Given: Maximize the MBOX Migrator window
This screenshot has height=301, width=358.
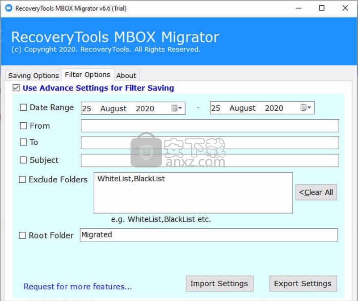Looking at the screenshot, I should [322, 8].
